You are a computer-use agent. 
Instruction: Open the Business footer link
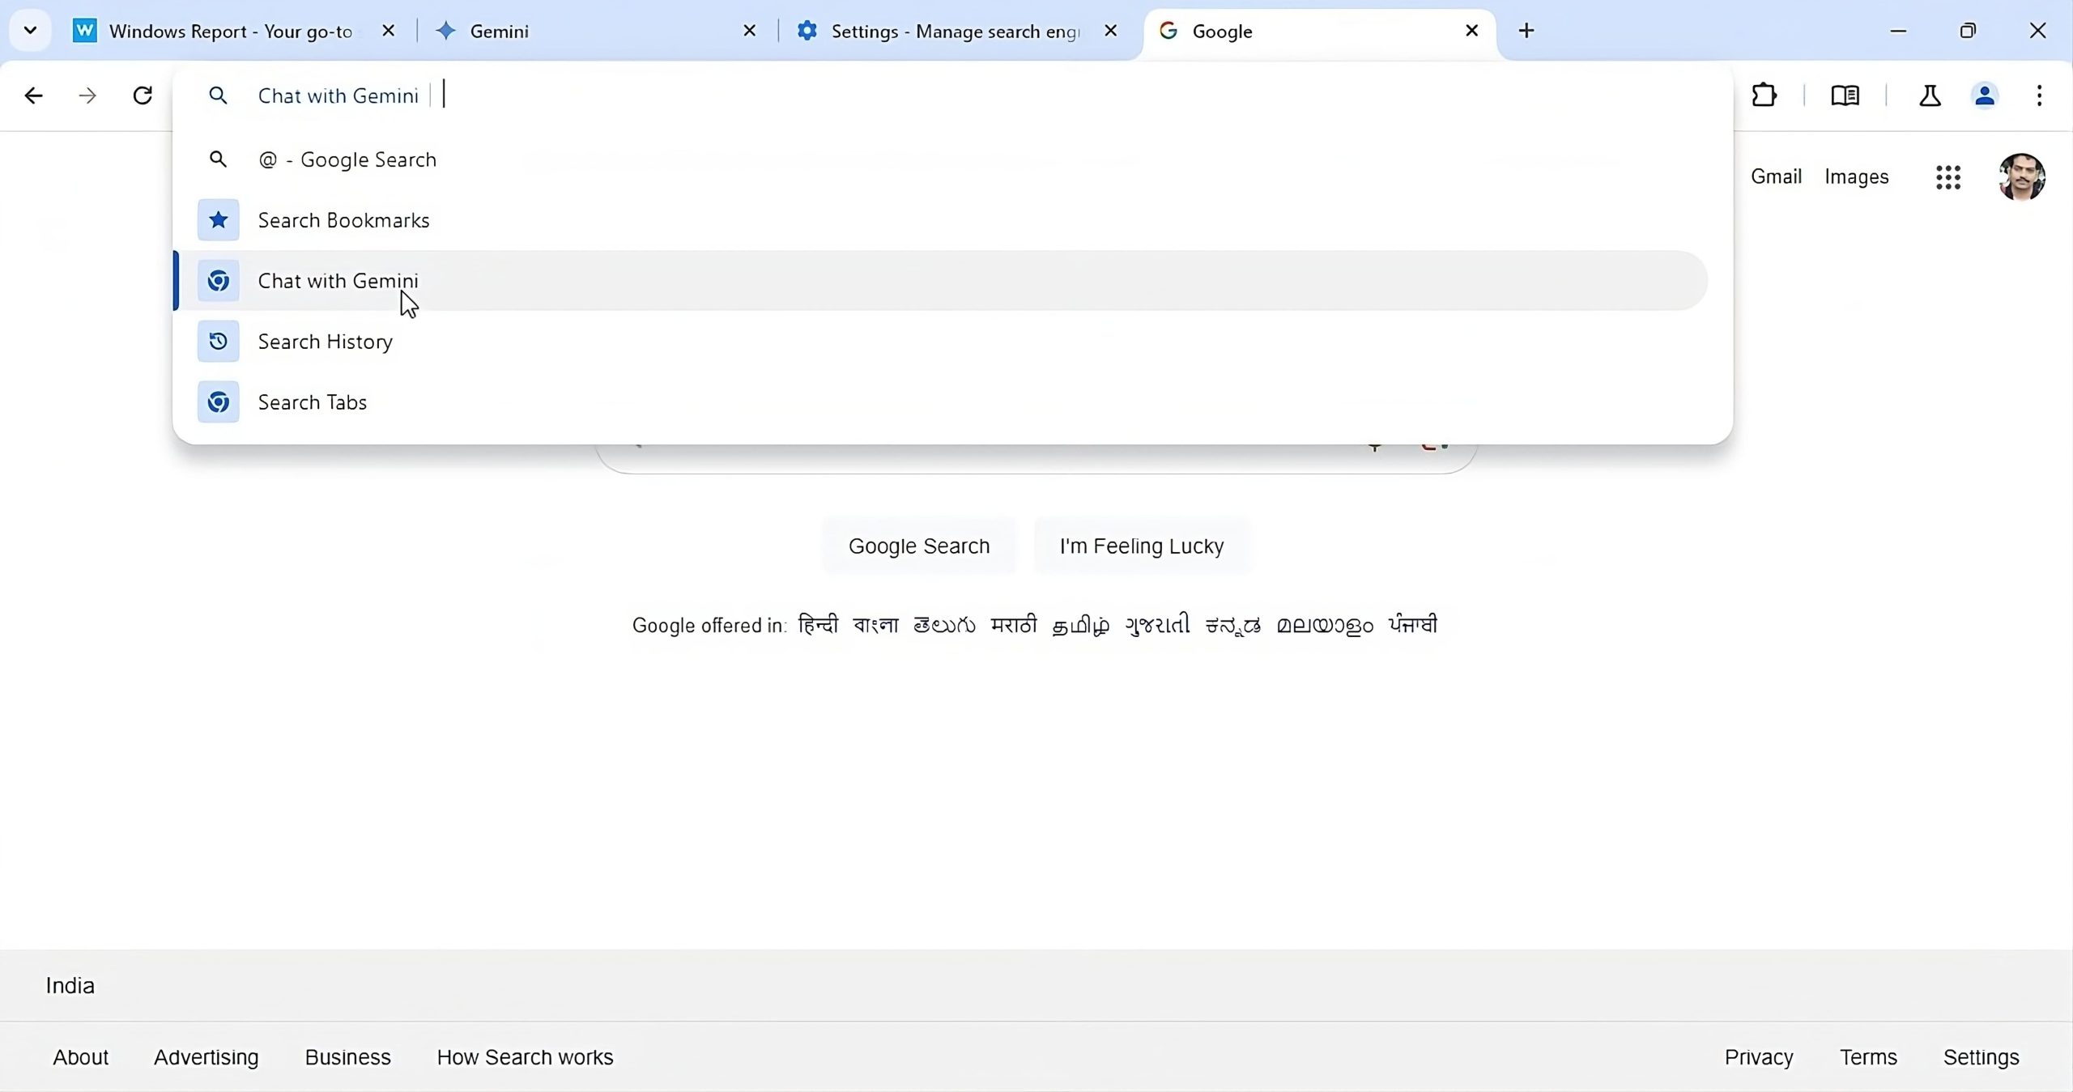[x=347, y=1057]
